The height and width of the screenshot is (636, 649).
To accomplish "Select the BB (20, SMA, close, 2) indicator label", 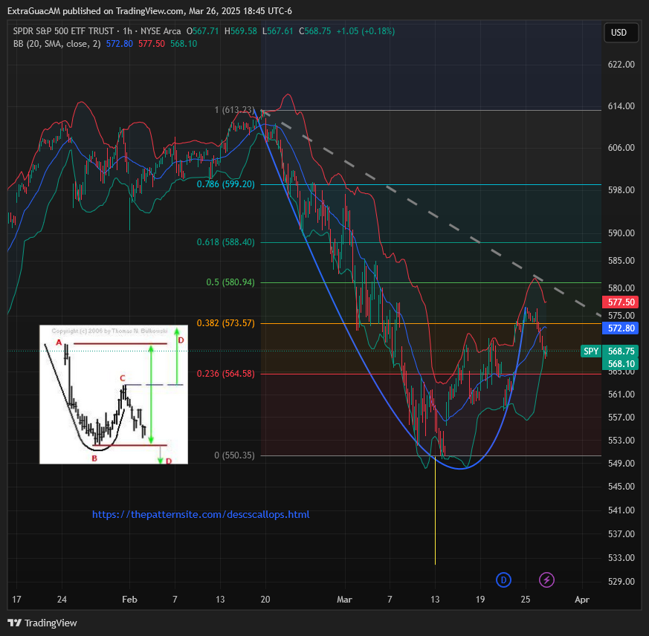I will (56, 43).
